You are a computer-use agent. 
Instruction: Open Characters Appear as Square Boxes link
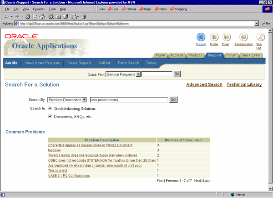pyautogui.click(x=90, y=145)
